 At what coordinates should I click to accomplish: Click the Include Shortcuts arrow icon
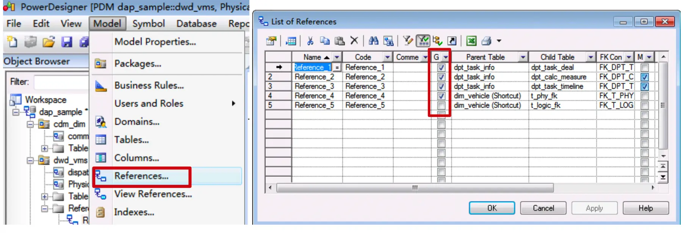(452, 41)
